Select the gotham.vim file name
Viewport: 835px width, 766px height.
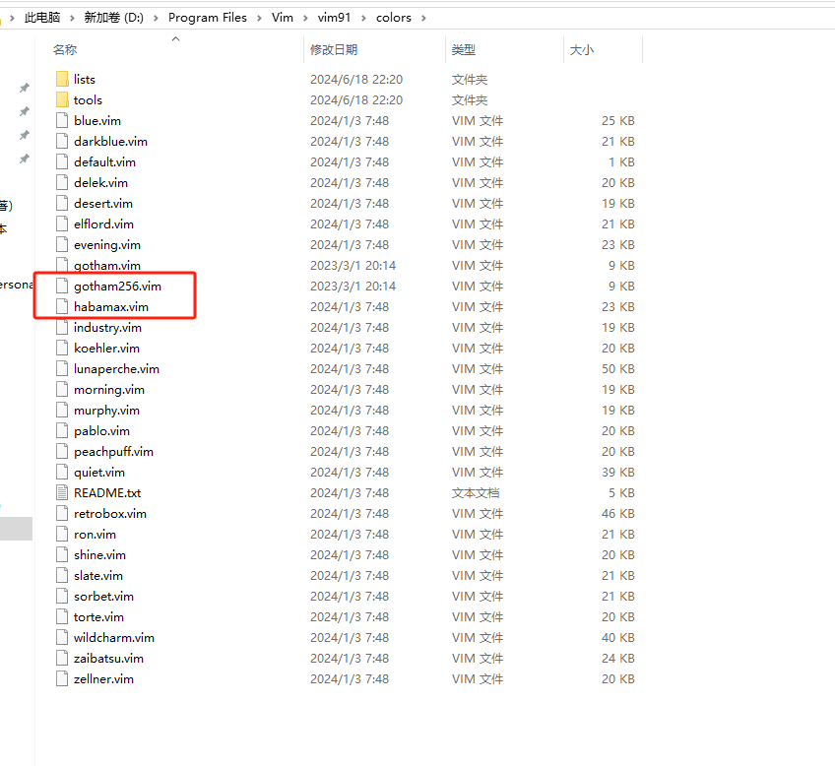click(x=107, y=266)
